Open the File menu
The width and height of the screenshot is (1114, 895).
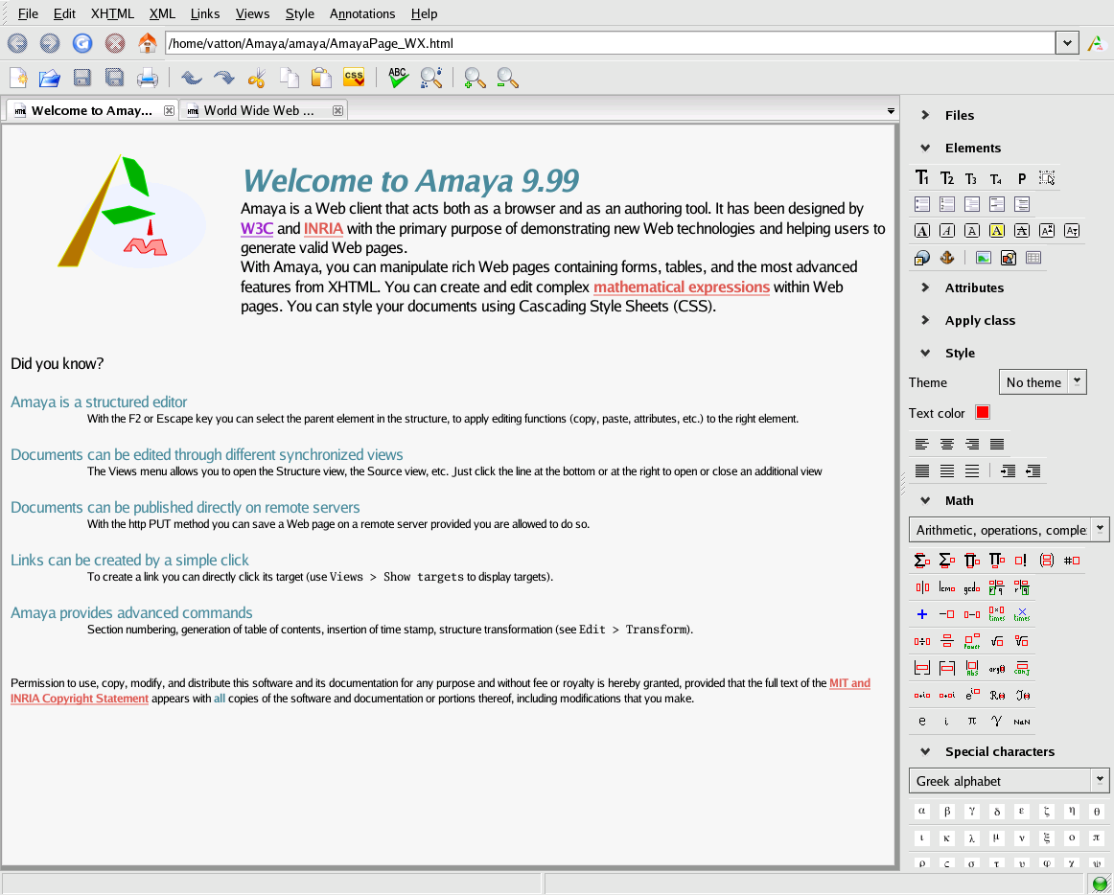pos(28,13)
